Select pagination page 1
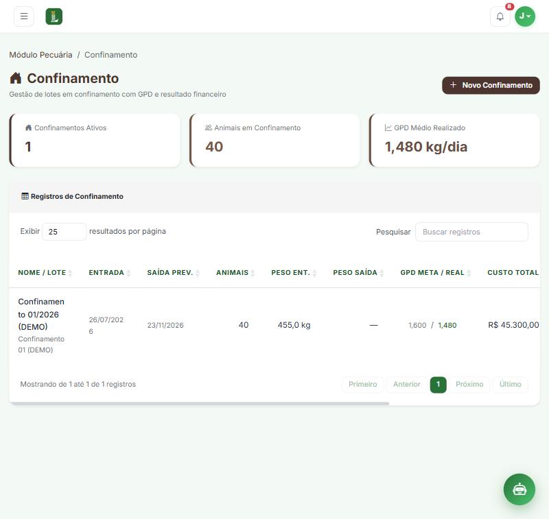This screenshot has height=519, width=549. pyautogui.click(x=438, y=385)
